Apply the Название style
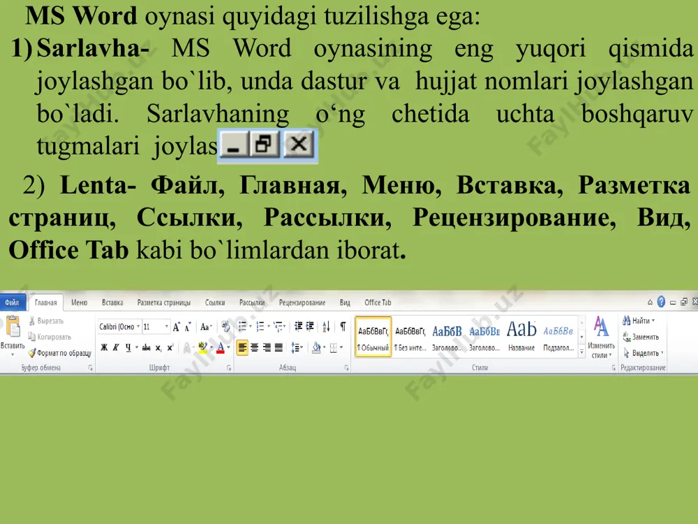 521,337
